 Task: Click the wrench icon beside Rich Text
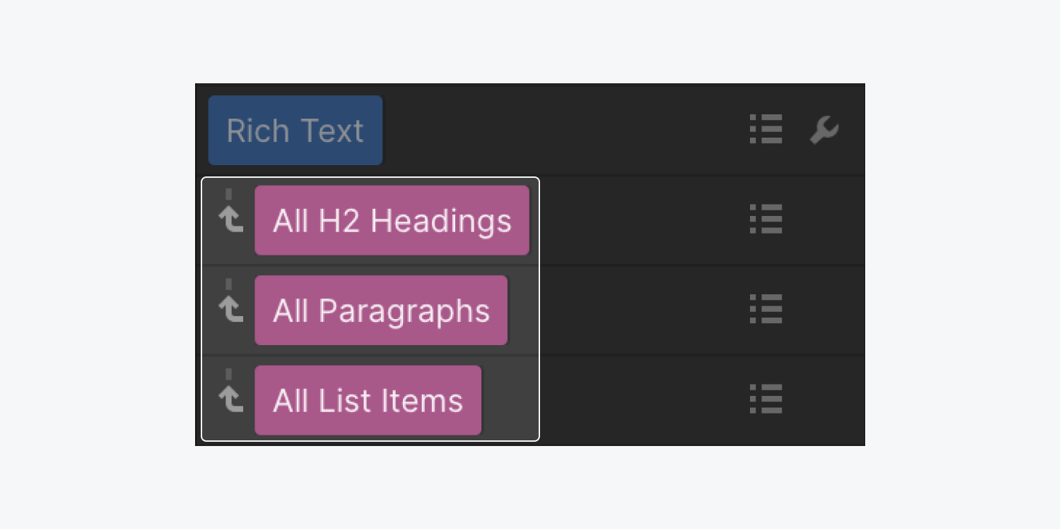coord(824,131)
